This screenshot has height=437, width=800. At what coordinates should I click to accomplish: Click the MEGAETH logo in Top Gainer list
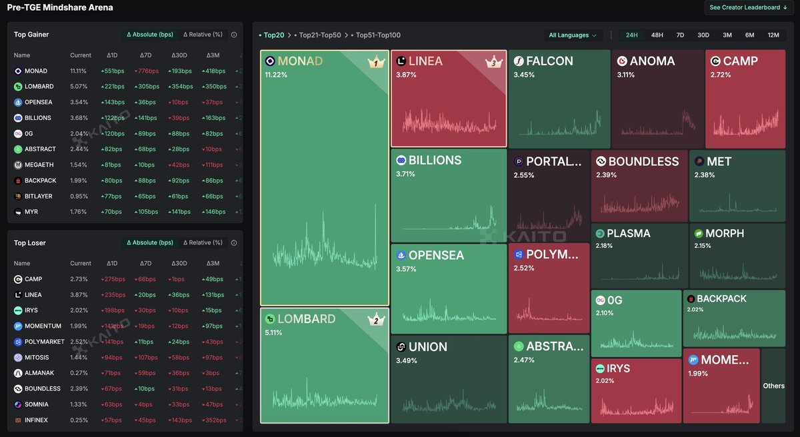coord(18,165)
